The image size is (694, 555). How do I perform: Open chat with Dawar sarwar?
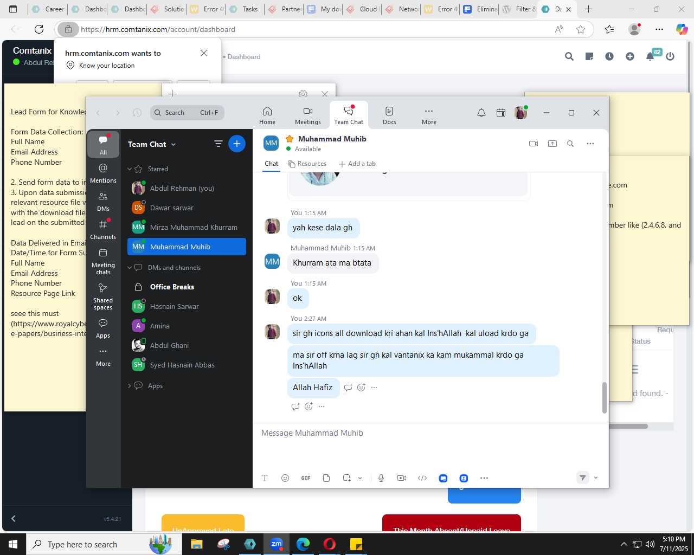(x=187, y=208)
